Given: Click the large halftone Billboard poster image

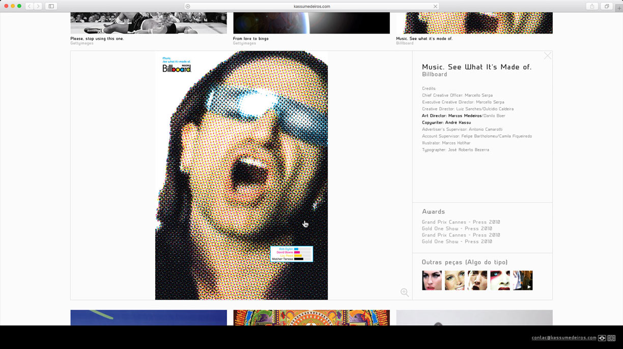Looking at the screenshot, I should coord(241,176).
